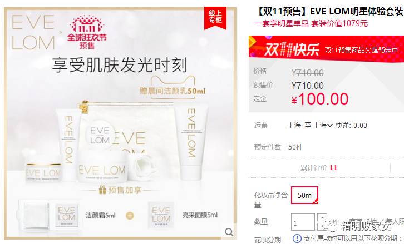Screen dimensions: 404x244
Task: Click the 11.11 全球狂欢节 预售 logo
Action: tap(87, 32)
